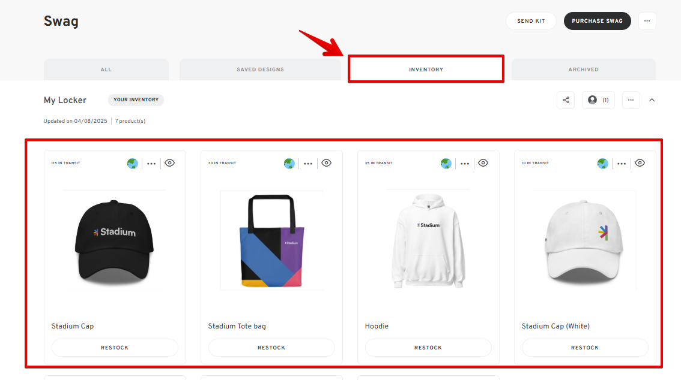Image resolution: width=681 pixels, height=380 pixels.
Task: Open three-dot menu on Stadium Cap (White) card
Action: click(622, 164)
